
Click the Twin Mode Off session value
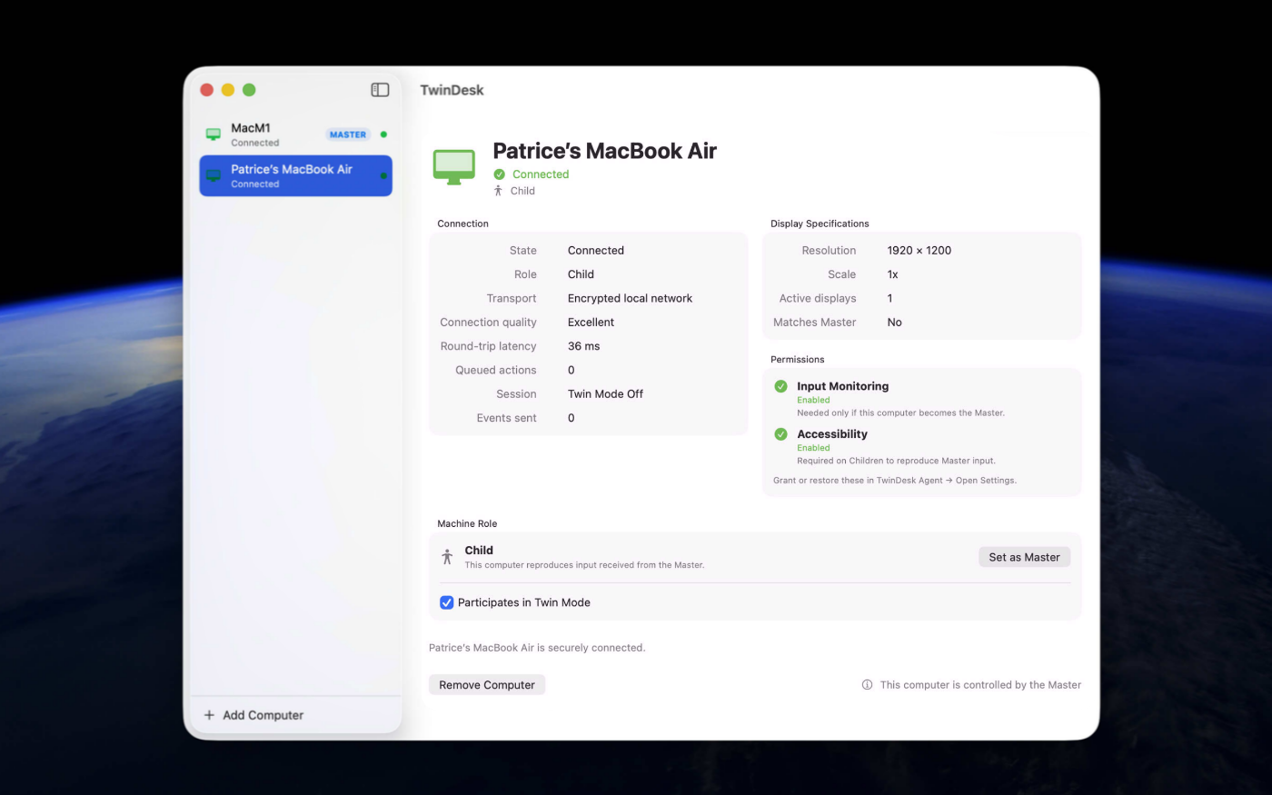tap(605, 394)
